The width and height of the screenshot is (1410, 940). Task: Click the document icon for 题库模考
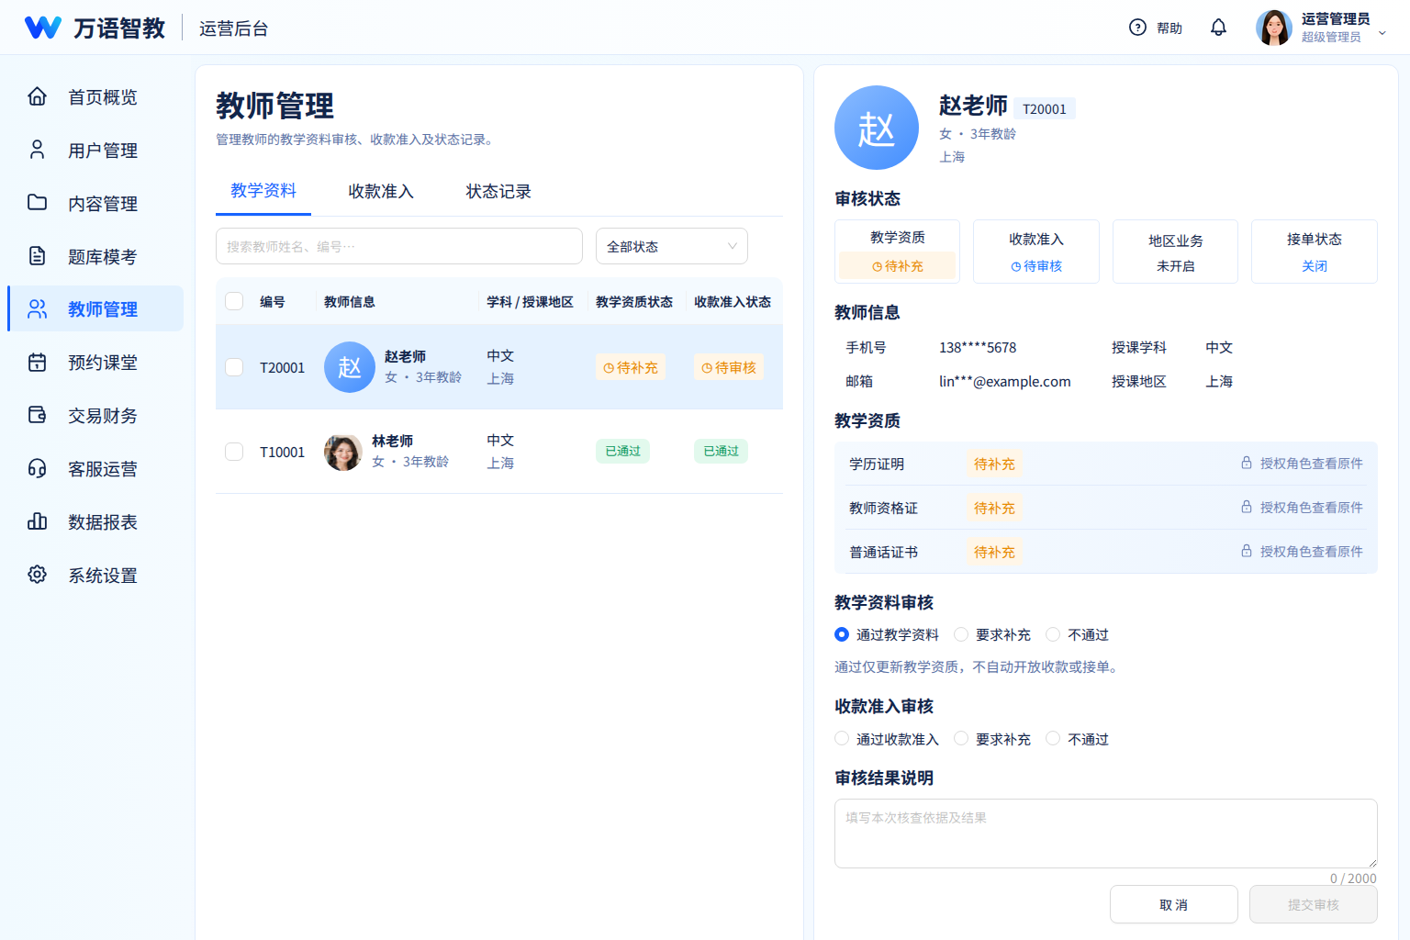(x=37, y=256)
